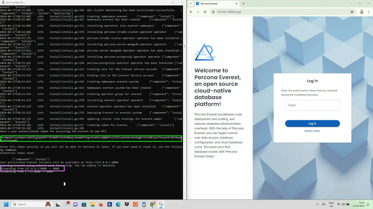373x209 pixels.
Task: Open the OneDrive cloud tray icon
Action: click(324, 204)
